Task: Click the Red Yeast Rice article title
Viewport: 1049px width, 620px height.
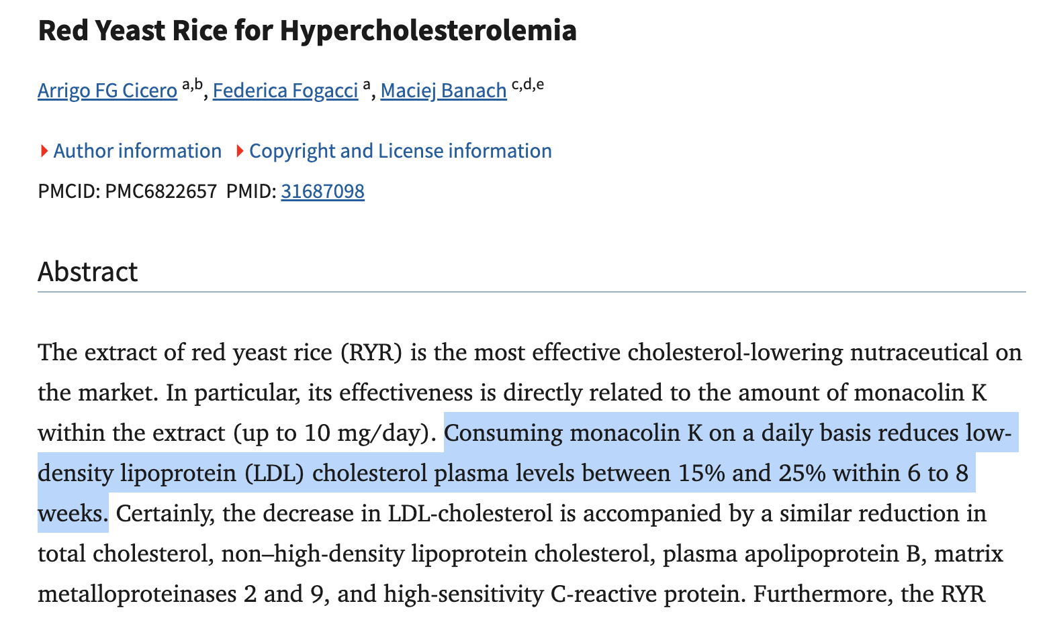Action: (x=307, y=31)
